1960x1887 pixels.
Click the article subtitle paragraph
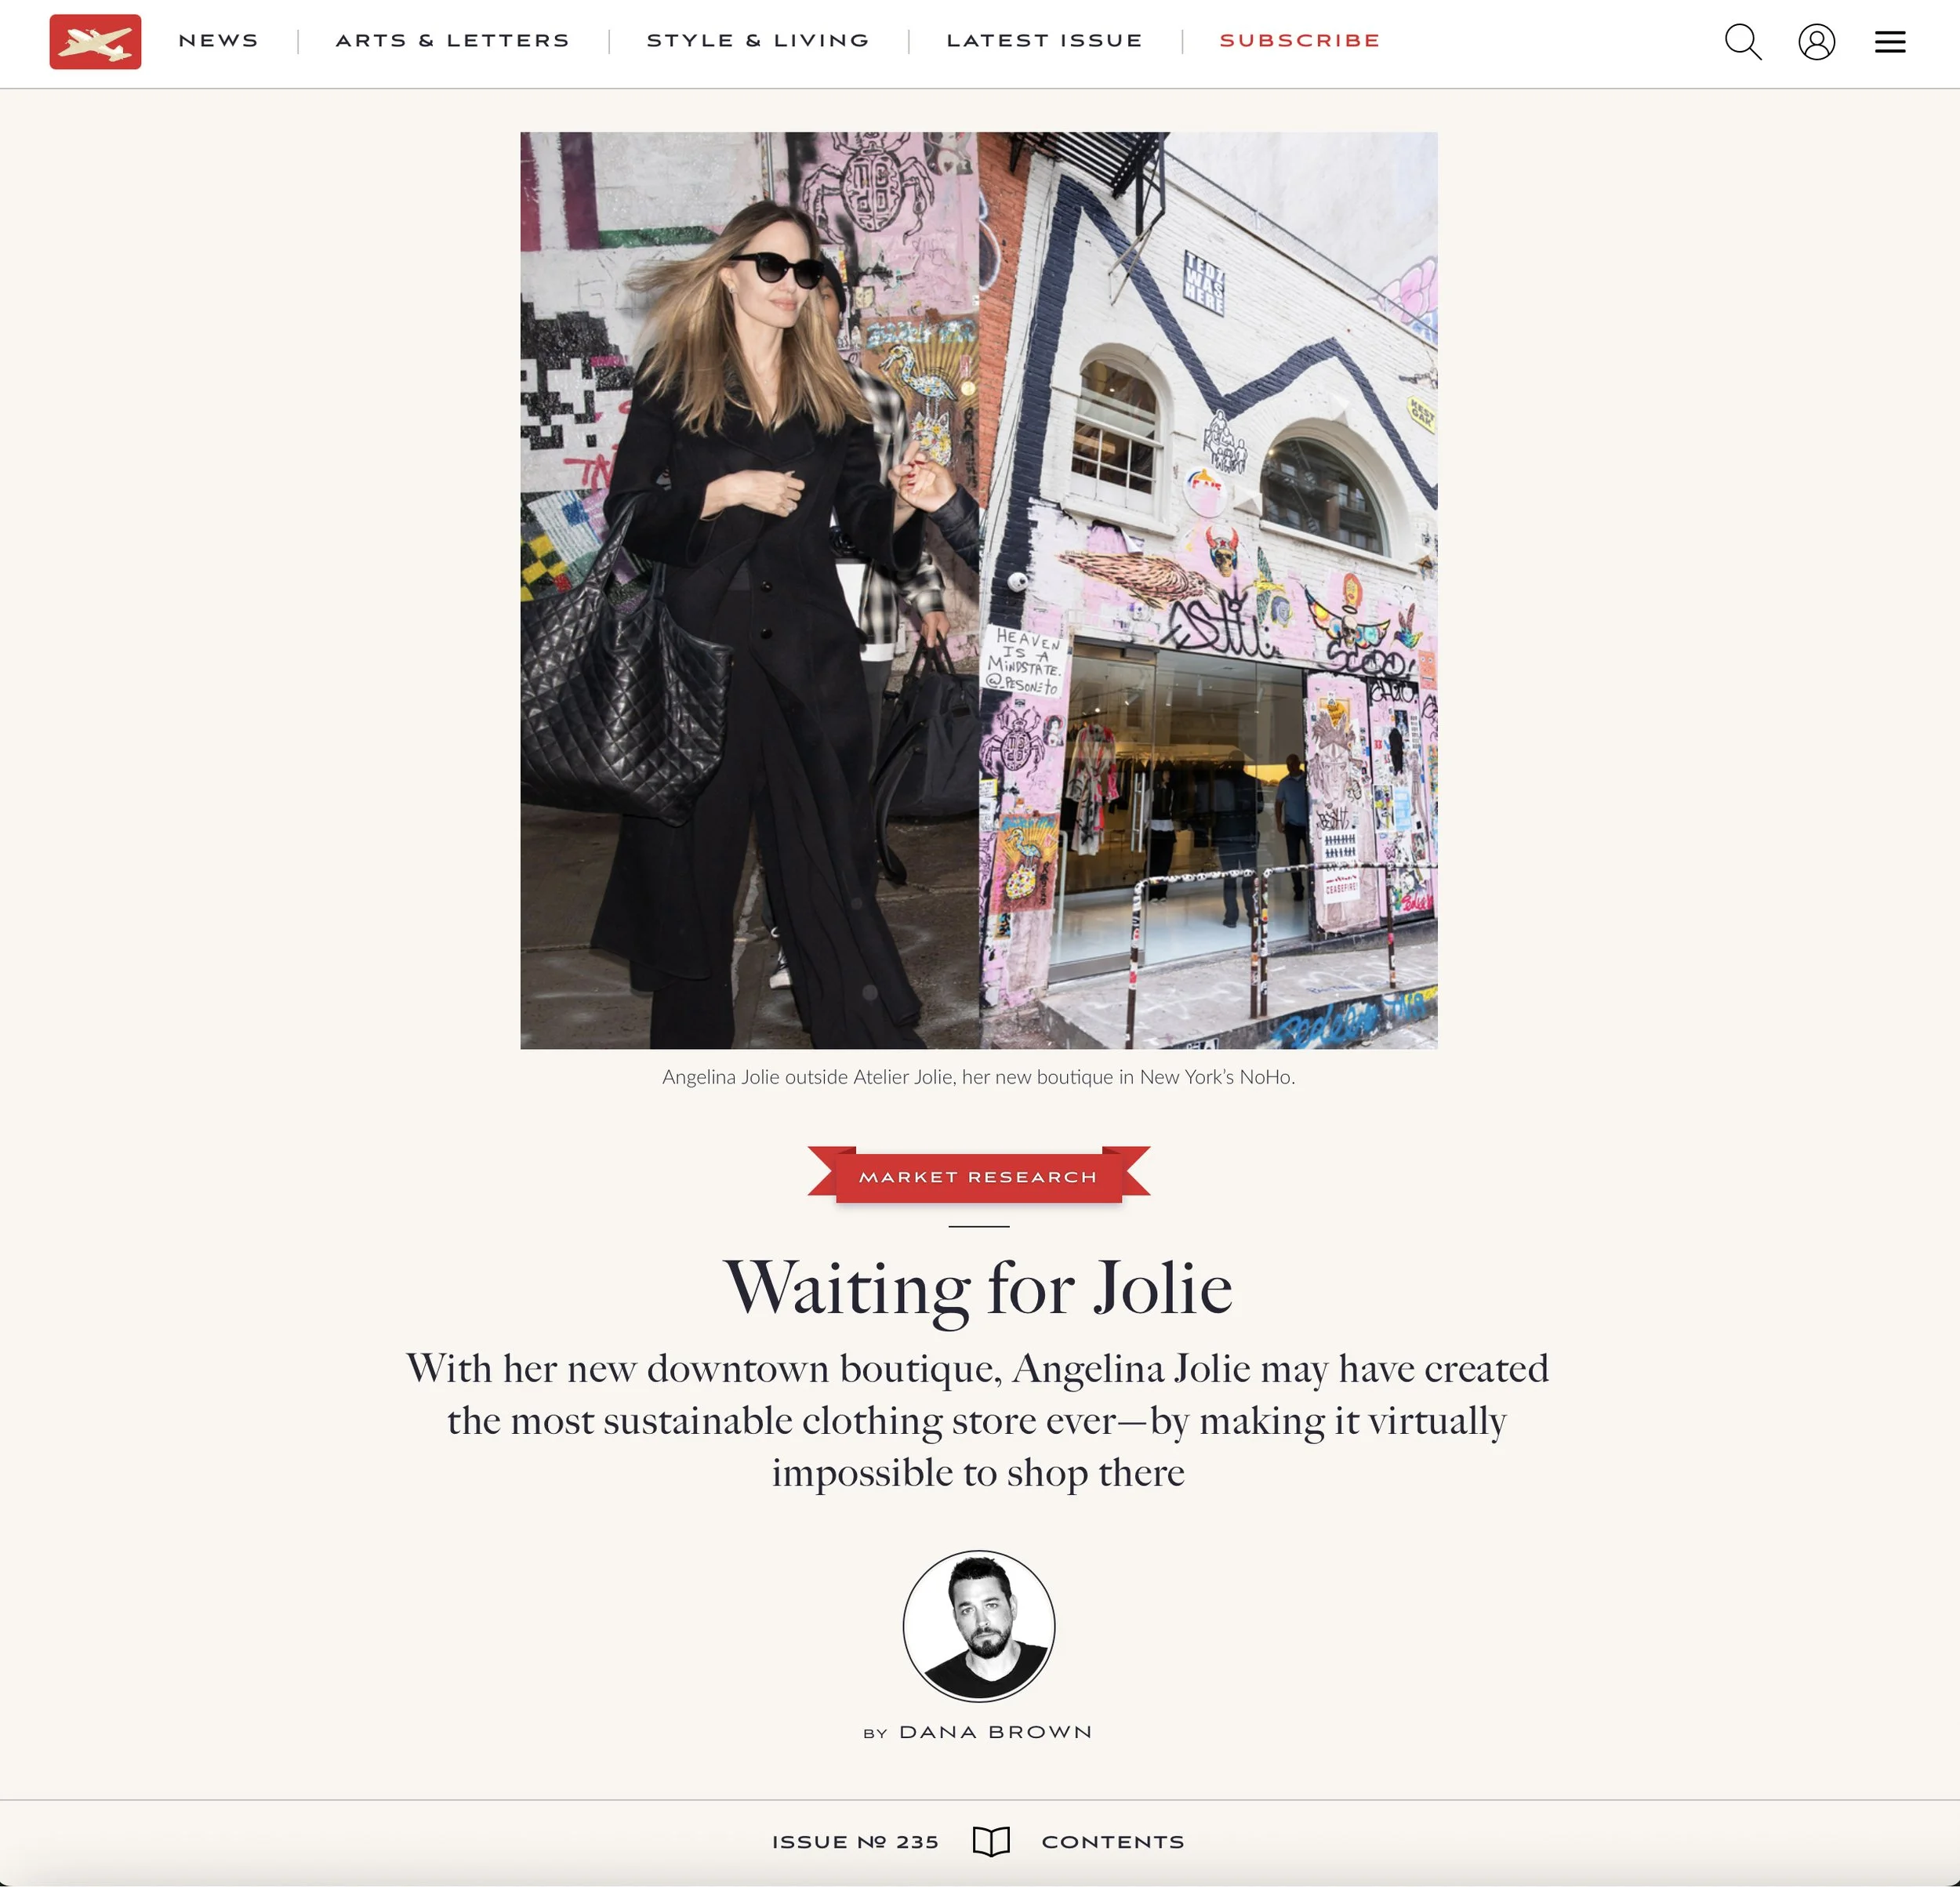point(979,1420)
